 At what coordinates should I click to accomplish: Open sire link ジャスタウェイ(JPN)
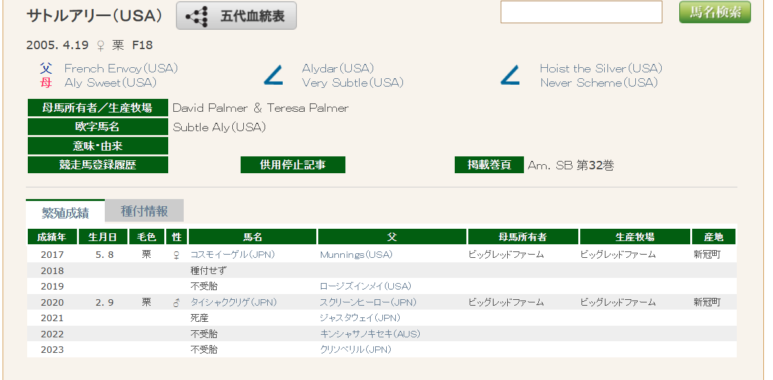pos(360,319)
